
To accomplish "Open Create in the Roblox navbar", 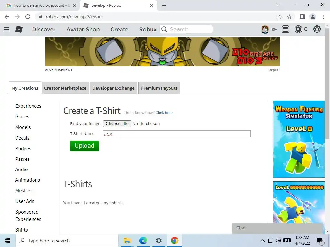I will tap(119, 29).
